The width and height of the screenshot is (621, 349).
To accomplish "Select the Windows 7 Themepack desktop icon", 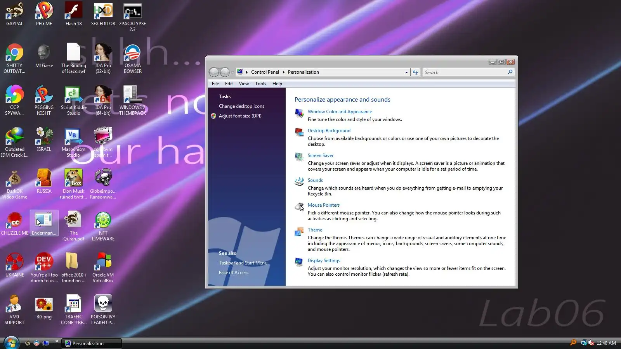I will coord(132,100).
